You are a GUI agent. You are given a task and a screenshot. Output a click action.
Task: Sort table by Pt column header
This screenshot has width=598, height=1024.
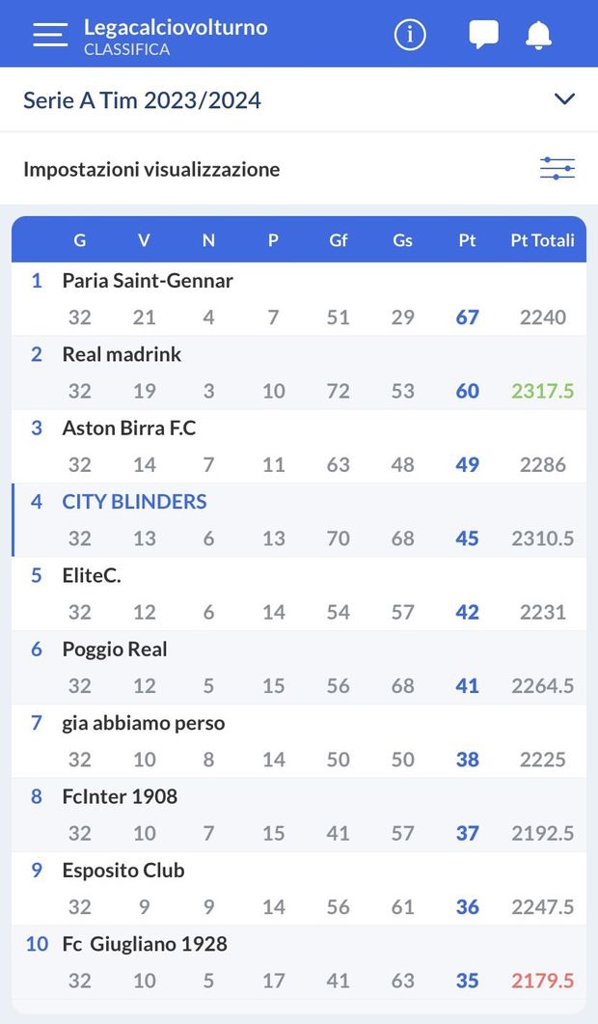tap(467, 240)
